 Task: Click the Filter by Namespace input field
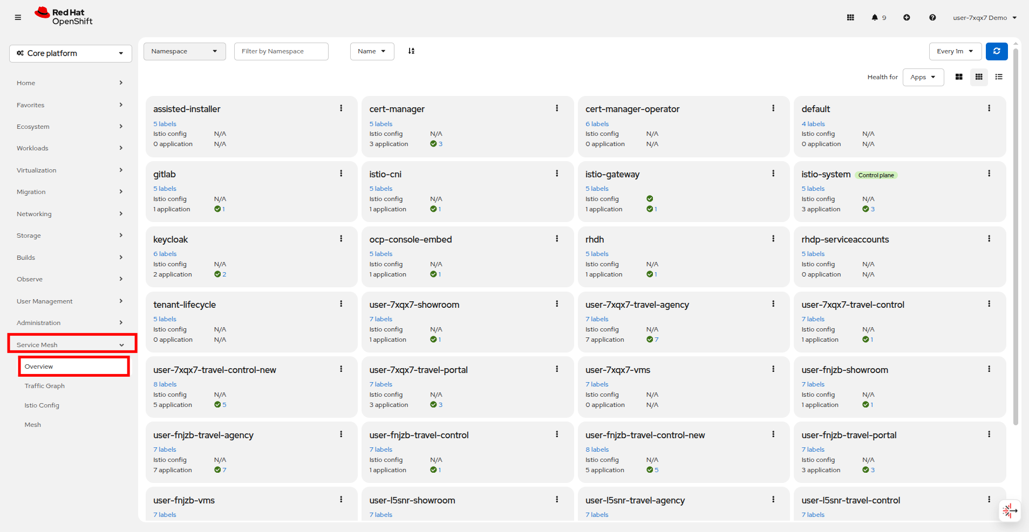pos(281,51)
